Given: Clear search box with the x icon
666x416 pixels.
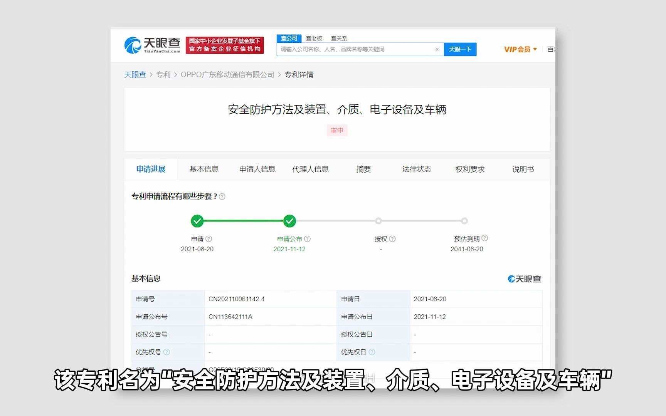Looking at the screenshot, I should tap(437, 49).
